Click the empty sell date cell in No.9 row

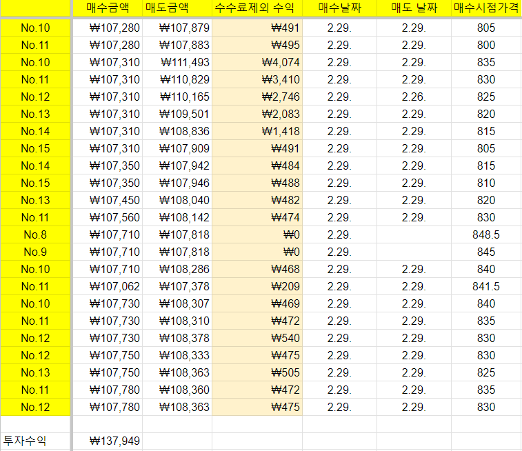[414, 252]
